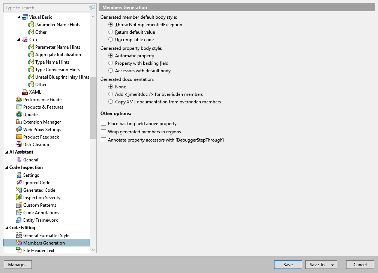378x273 pixels.
Task: Click the Entity Framework database icon
Action: click(19, 220)
